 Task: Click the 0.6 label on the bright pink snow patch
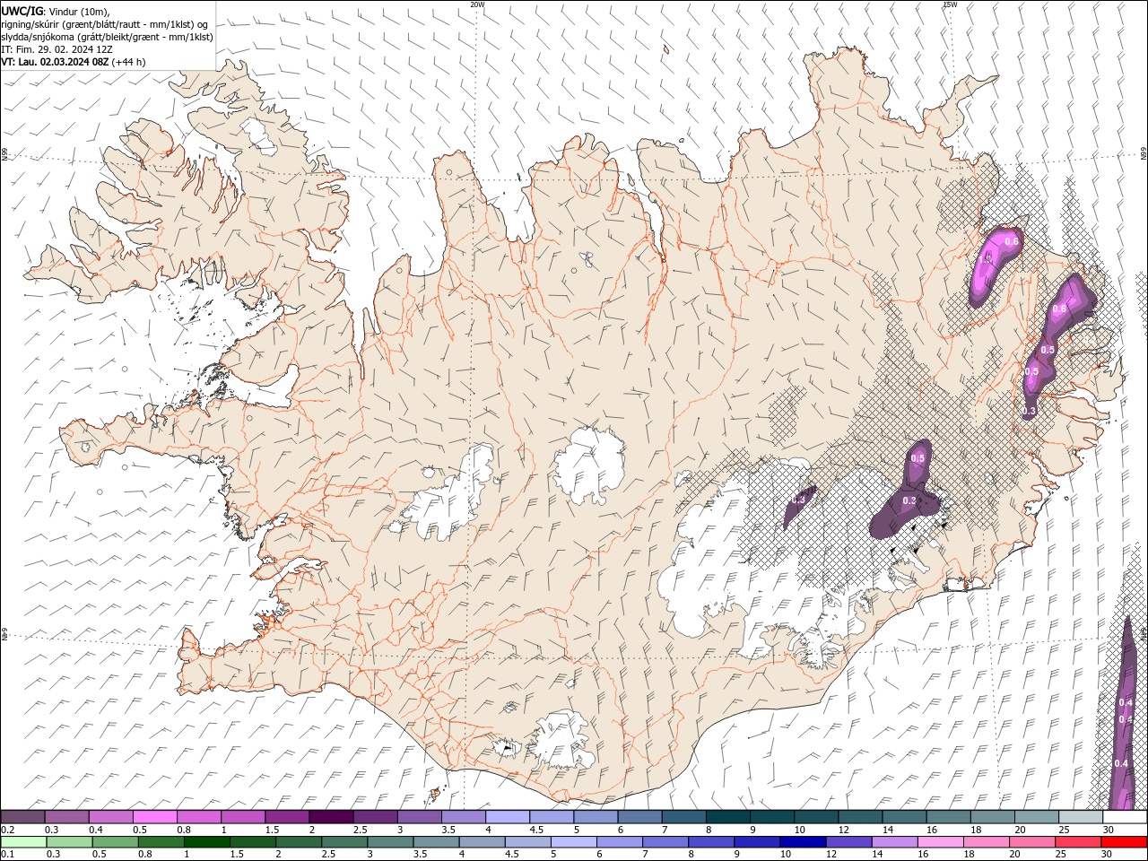coord(1012,241)
